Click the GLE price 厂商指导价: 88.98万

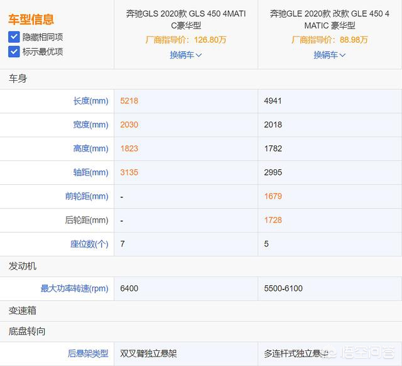[x=329, y=40]
